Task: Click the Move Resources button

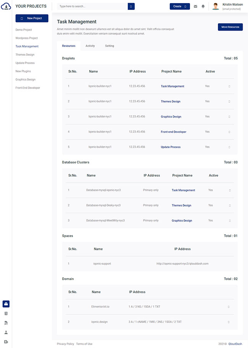Action: pyautogui.click(x=230, y=27)
